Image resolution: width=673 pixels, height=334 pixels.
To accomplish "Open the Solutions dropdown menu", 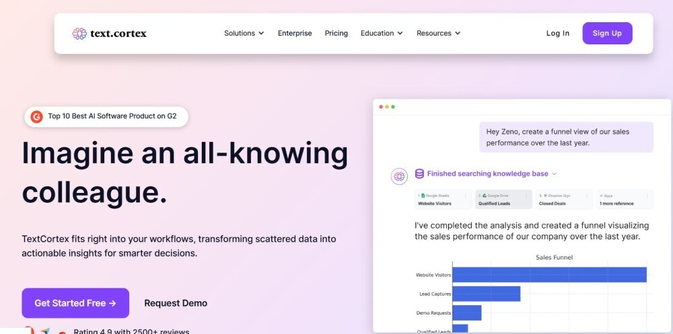I will 244,33.
